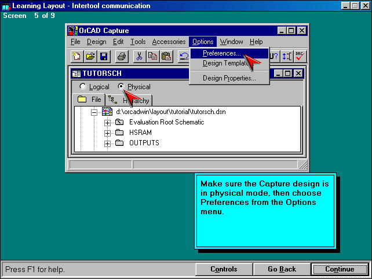
Task: Click the Open folder toolbar icon
Action: coord(90,56)
